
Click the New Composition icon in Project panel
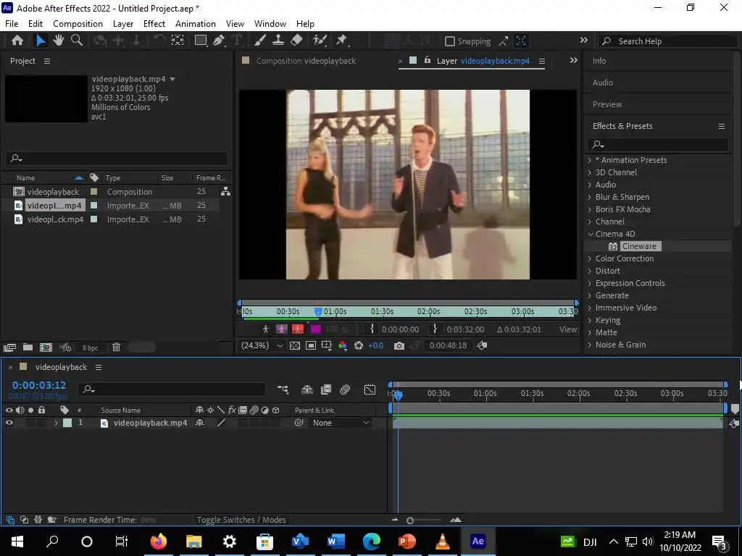(46, 347)
